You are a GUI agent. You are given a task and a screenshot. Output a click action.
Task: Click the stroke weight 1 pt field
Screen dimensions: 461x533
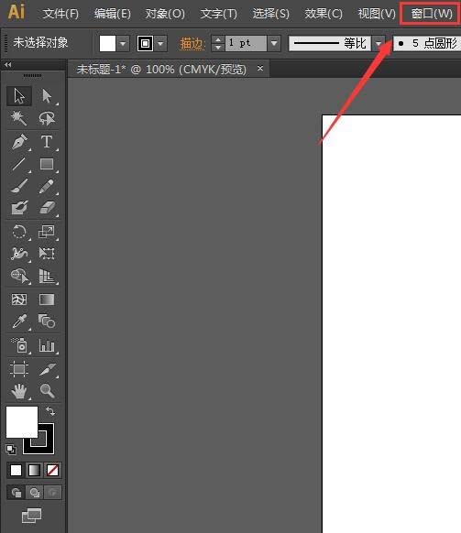click(246, 44)
